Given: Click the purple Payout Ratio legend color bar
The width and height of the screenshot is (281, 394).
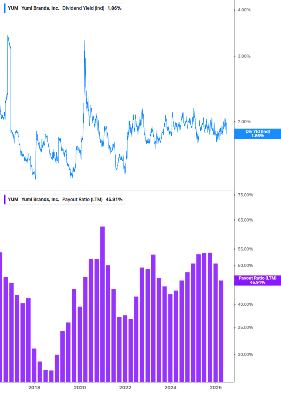Looking at the screenshot, I should tap(5, 200).
